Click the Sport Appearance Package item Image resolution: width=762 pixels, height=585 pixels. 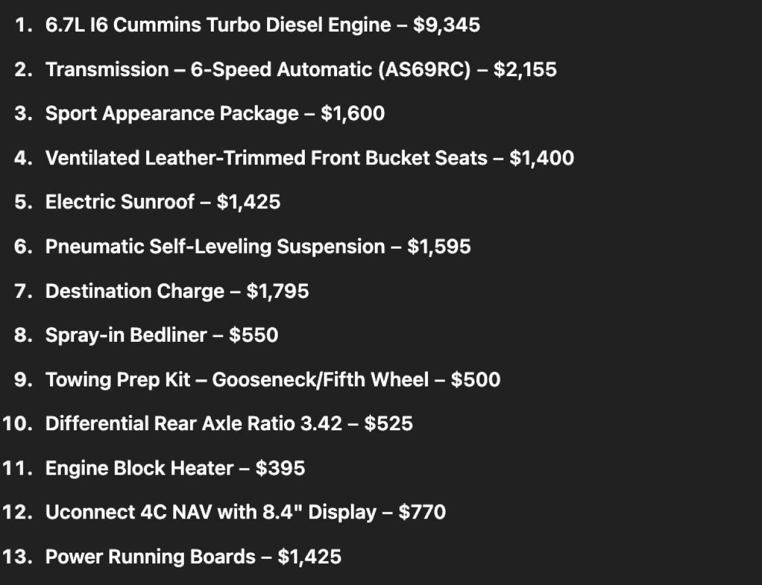215,114
